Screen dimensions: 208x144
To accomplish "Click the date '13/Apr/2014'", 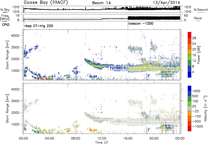I will tap(166, 3).
